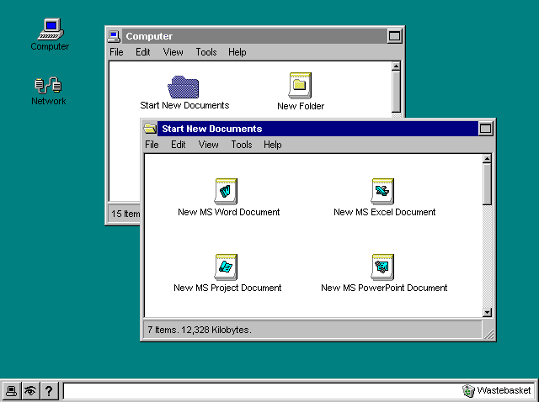
Task: Click the scrollbar thumb in the Computer window
Action: coord(396,92)
